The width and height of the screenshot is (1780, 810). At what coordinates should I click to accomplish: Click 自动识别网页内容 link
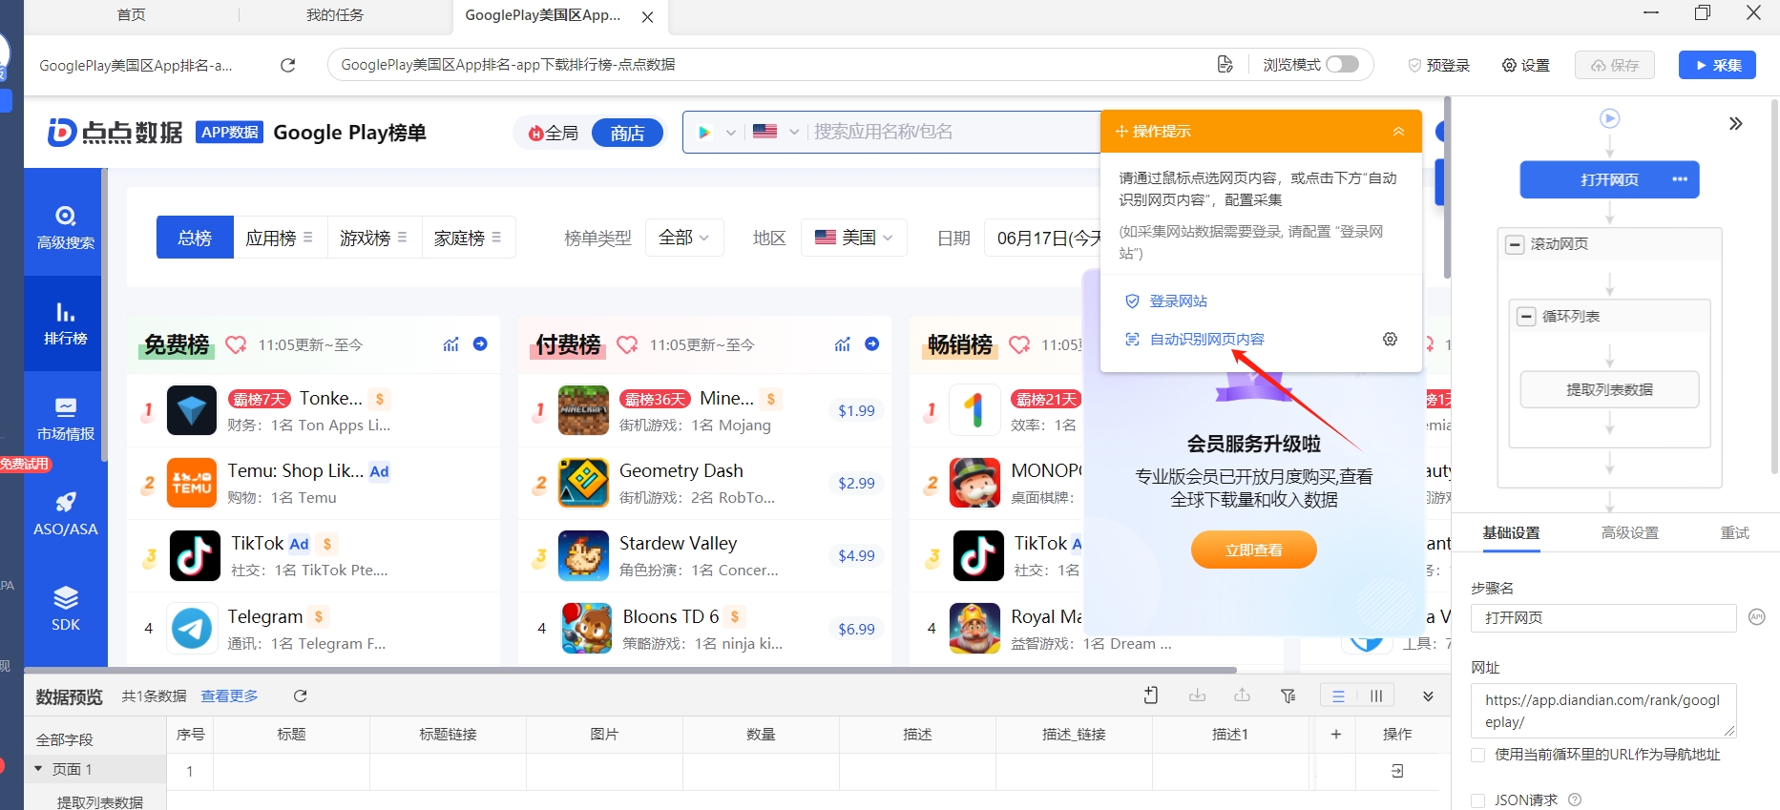pyautogui.click(x=1206, y=339)
